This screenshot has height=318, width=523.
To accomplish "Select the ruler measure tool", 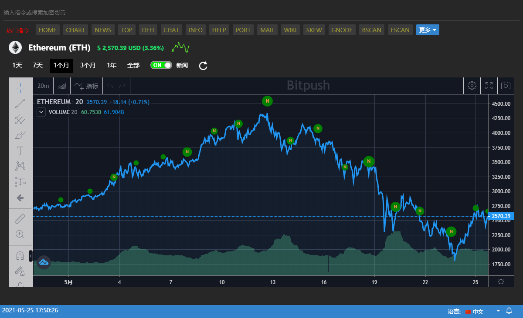I will [20, 219].
